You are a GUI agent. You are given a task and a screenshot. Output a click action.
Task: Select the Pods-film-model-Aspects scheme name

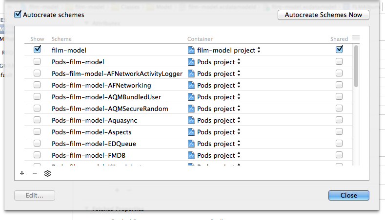92,132
